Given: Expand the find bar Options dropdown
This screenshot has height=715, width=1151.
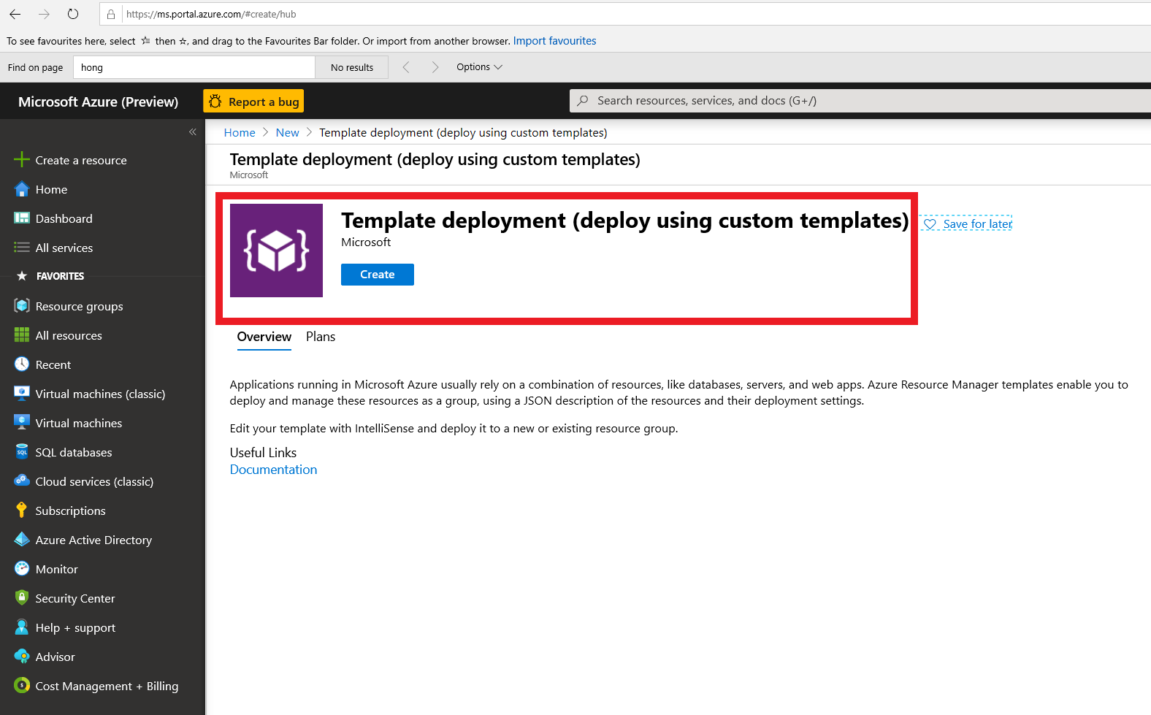Looking at the screenshot, I should [479, 67].
